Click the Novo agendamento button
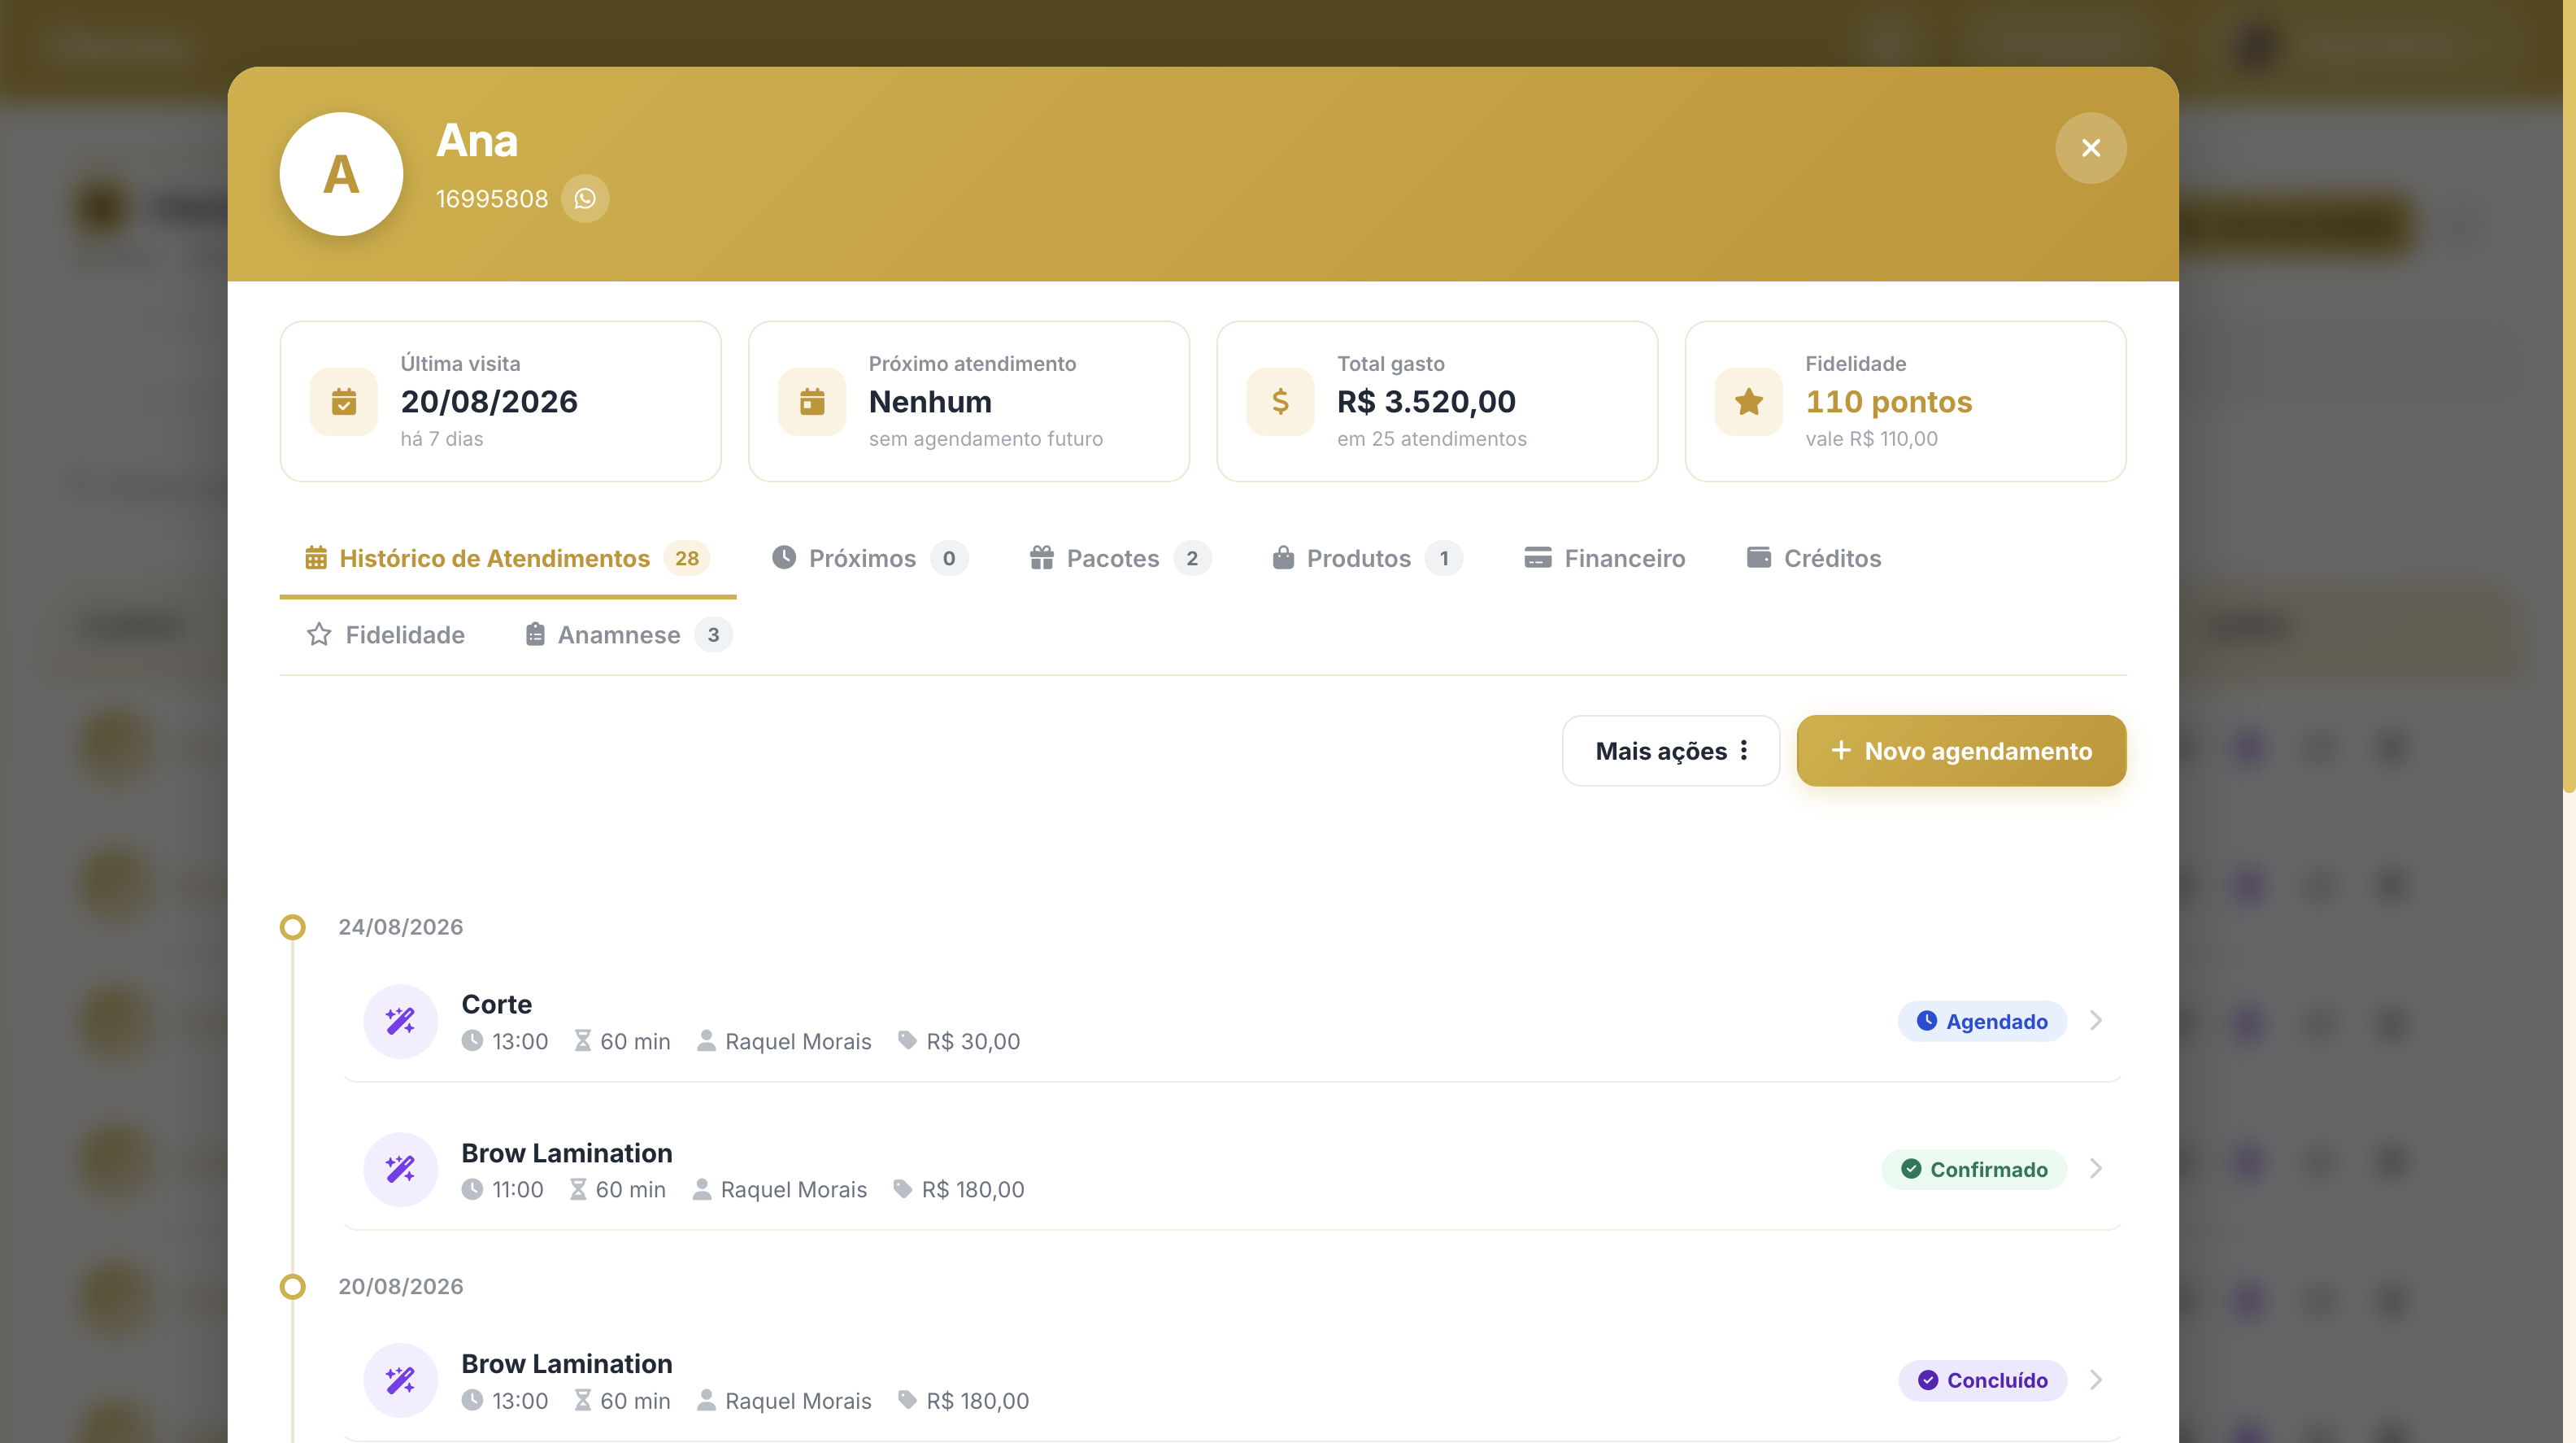 pos(1961,751)
